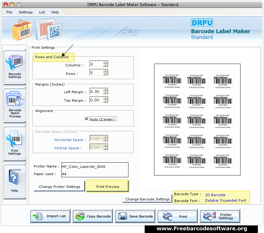264x233 pixels.
Task: Click the Save Barcode button
Action: (x=135, y=216)
